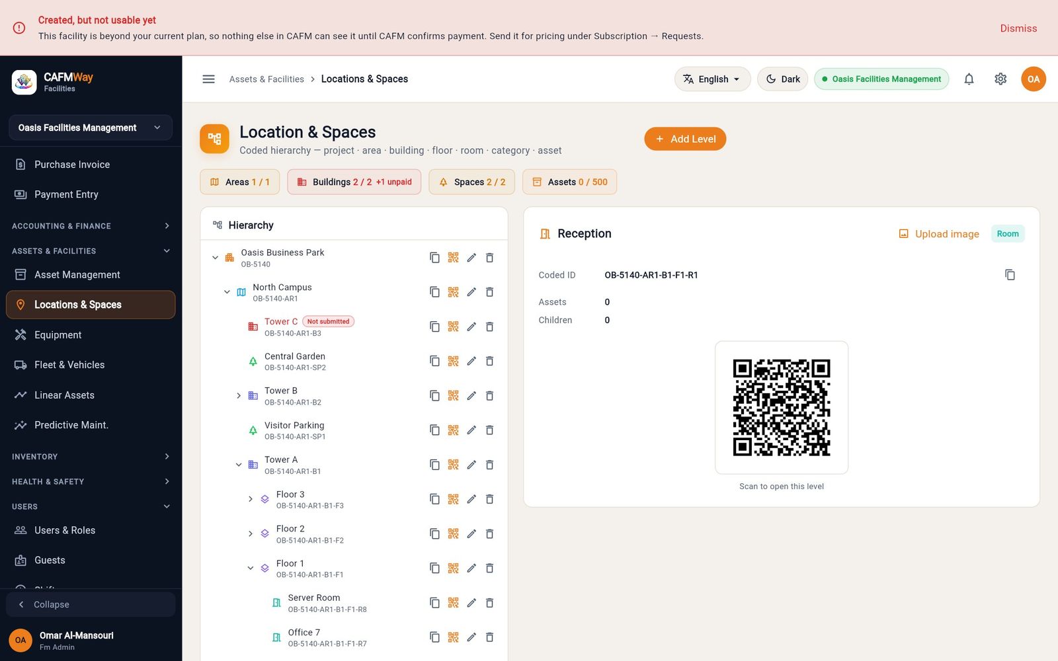Edit the Floor 1 level

tap(471, 568)
